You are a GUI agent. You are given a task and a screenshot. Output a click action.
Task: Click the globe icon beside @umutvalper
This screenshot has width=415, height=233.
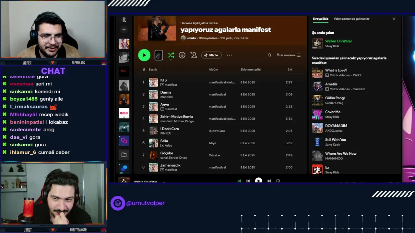click(x=118, y=203)
